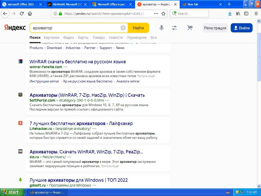Viewport: 261px width, 196px height.
Task: Open the downloads arrow in Firefox toolbar
Action: (230, 14)
